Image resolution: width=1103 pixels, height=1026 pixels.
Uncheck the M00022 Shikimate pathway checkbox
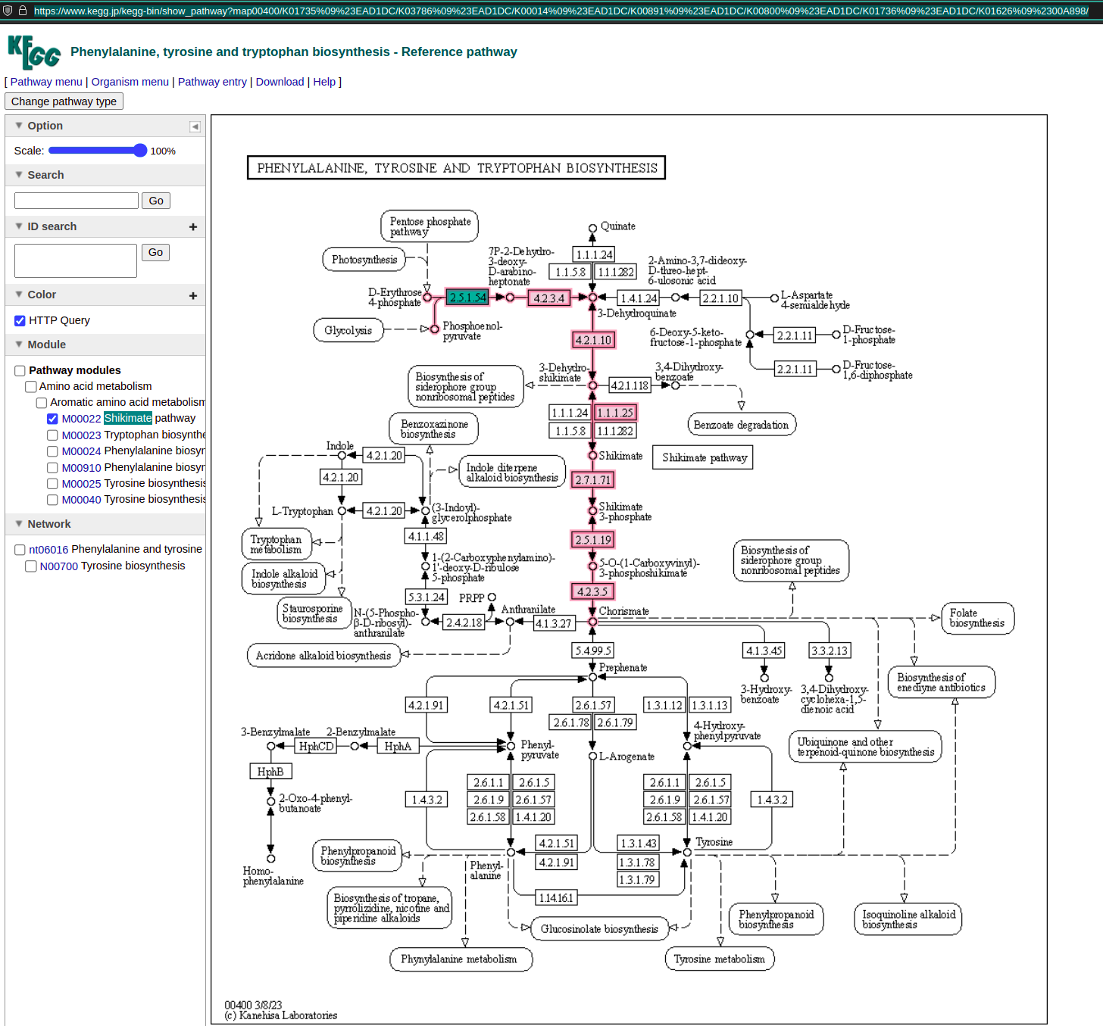pos(52,419)
